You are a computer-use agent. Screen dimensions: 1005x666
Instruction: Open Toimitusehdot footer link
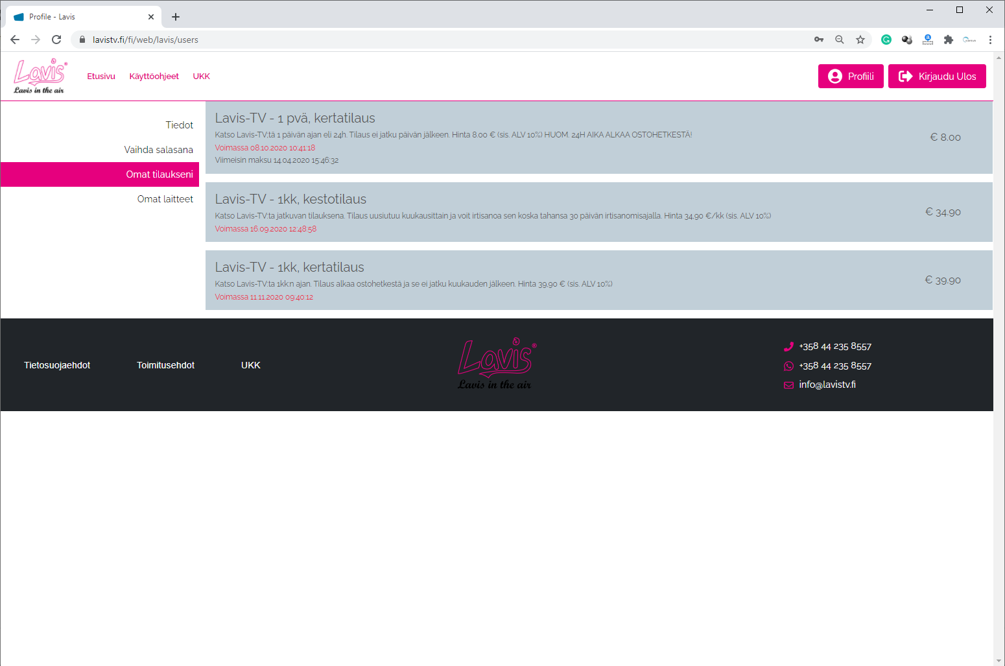tap(165, 365)
